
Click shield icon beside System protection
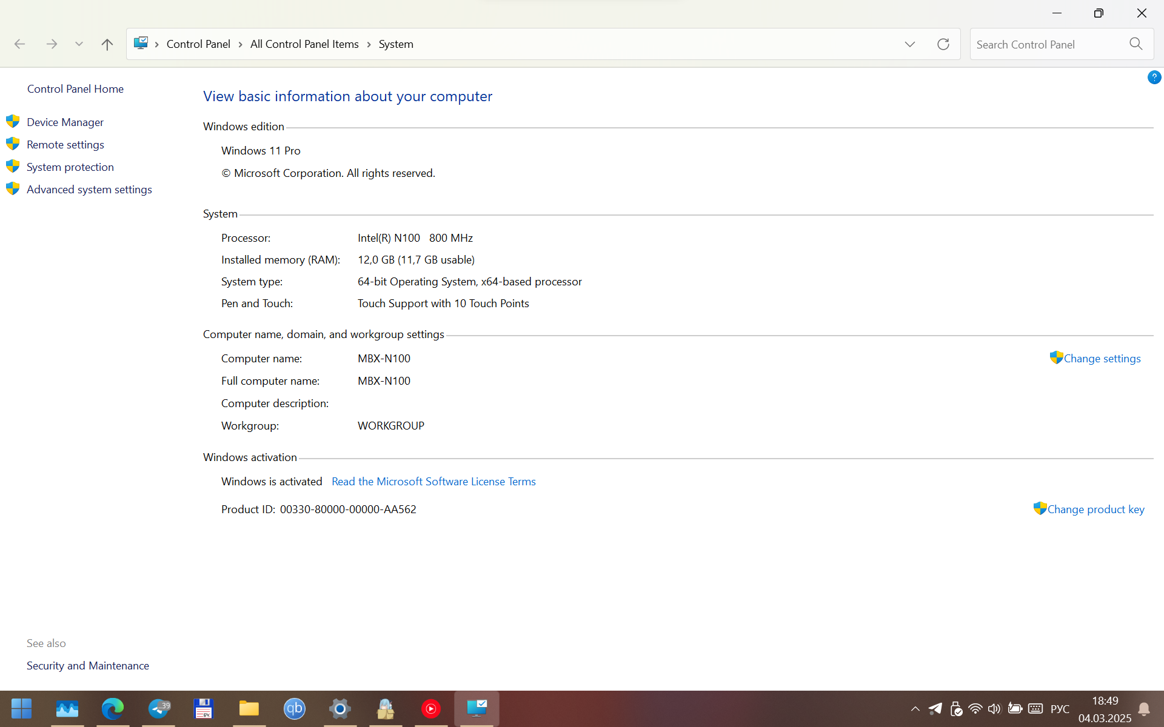coord(13,166)
